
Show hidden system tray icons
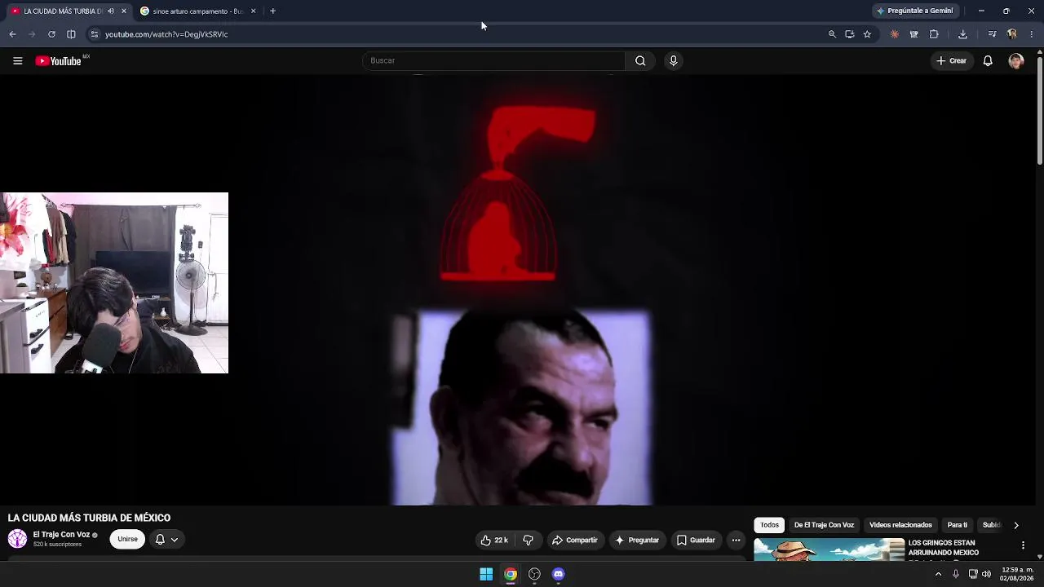point(938,574)
